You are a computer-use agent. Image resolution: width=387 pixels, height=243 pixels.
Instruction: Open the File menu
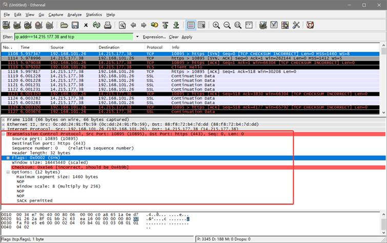click(7, 14)
